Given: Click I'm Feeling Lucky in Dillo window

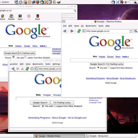Looking at the screenshot, I should coord(27,53).
